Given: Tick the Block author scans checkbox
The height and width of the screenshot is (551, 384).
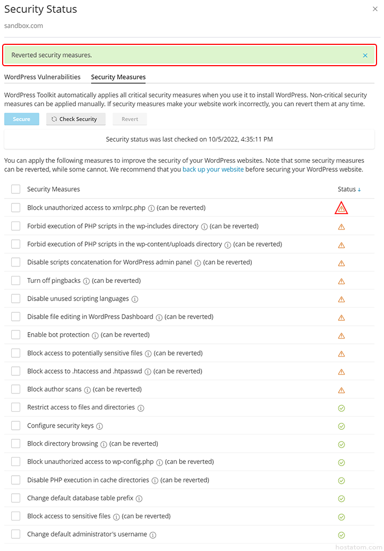Looking at the screenshot, I should [16, 389].
